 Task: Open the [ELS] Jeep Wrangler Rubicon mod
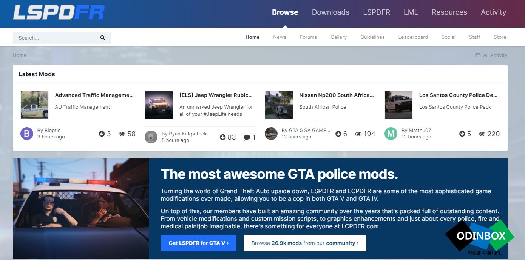coord(216,95)
